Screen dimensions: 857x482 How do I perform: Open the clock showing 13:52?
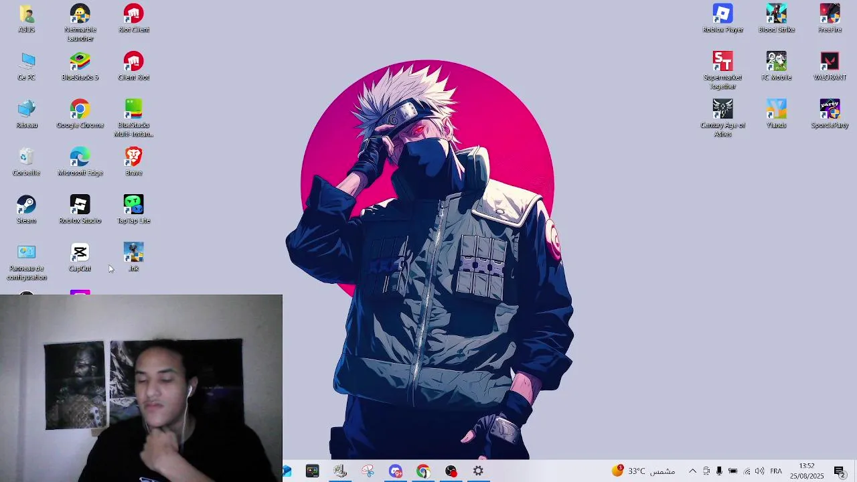click(x=807, y=471)
